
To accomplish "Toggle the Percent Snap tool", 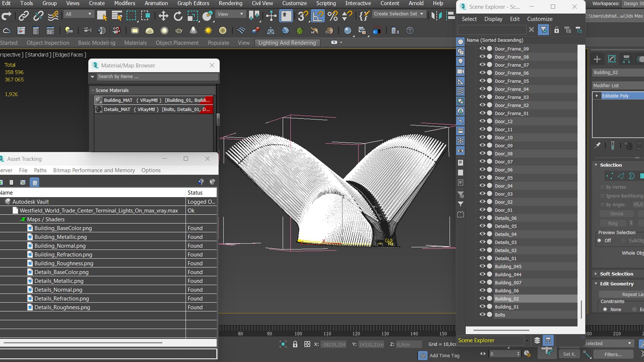I will coord(332,16).
